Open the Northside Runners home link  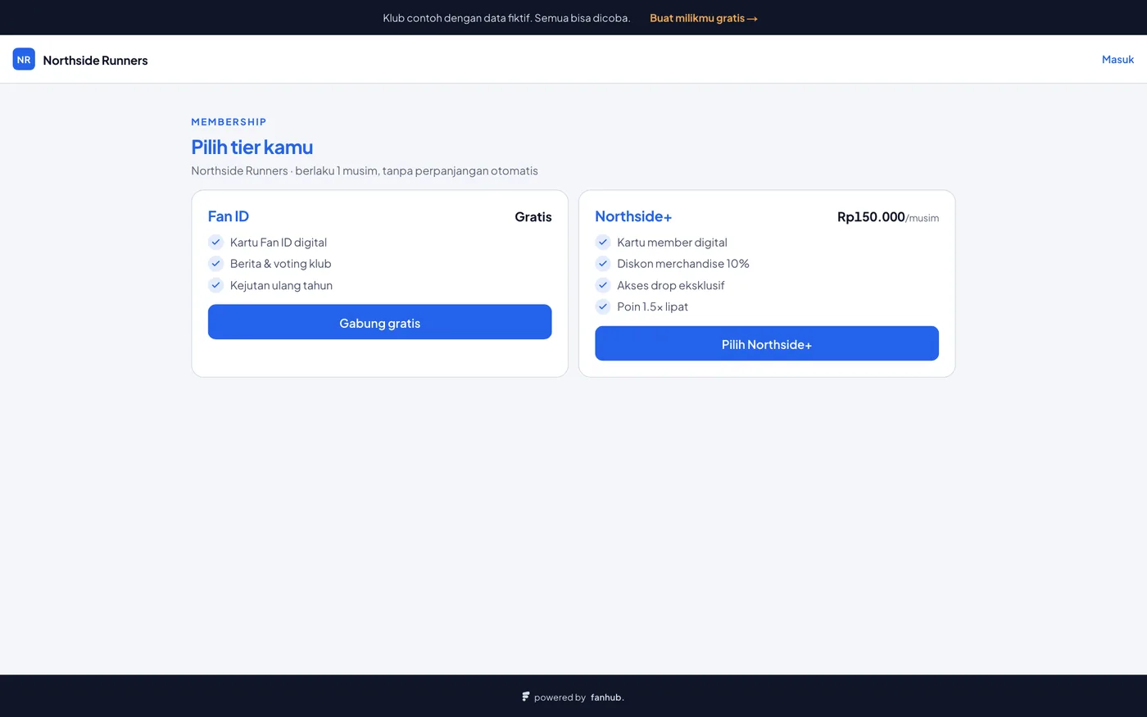[80, 59]
